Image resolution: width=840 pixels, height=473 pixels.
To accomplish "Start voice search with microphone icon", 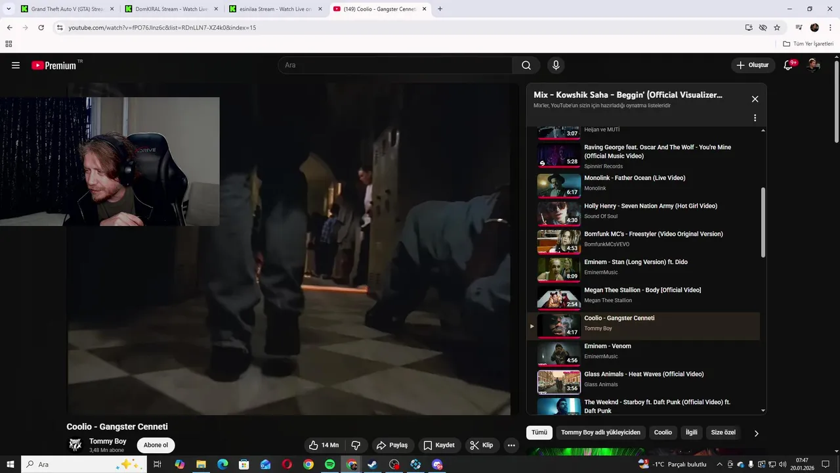I will pyautogui.click(x=556, y=65).
